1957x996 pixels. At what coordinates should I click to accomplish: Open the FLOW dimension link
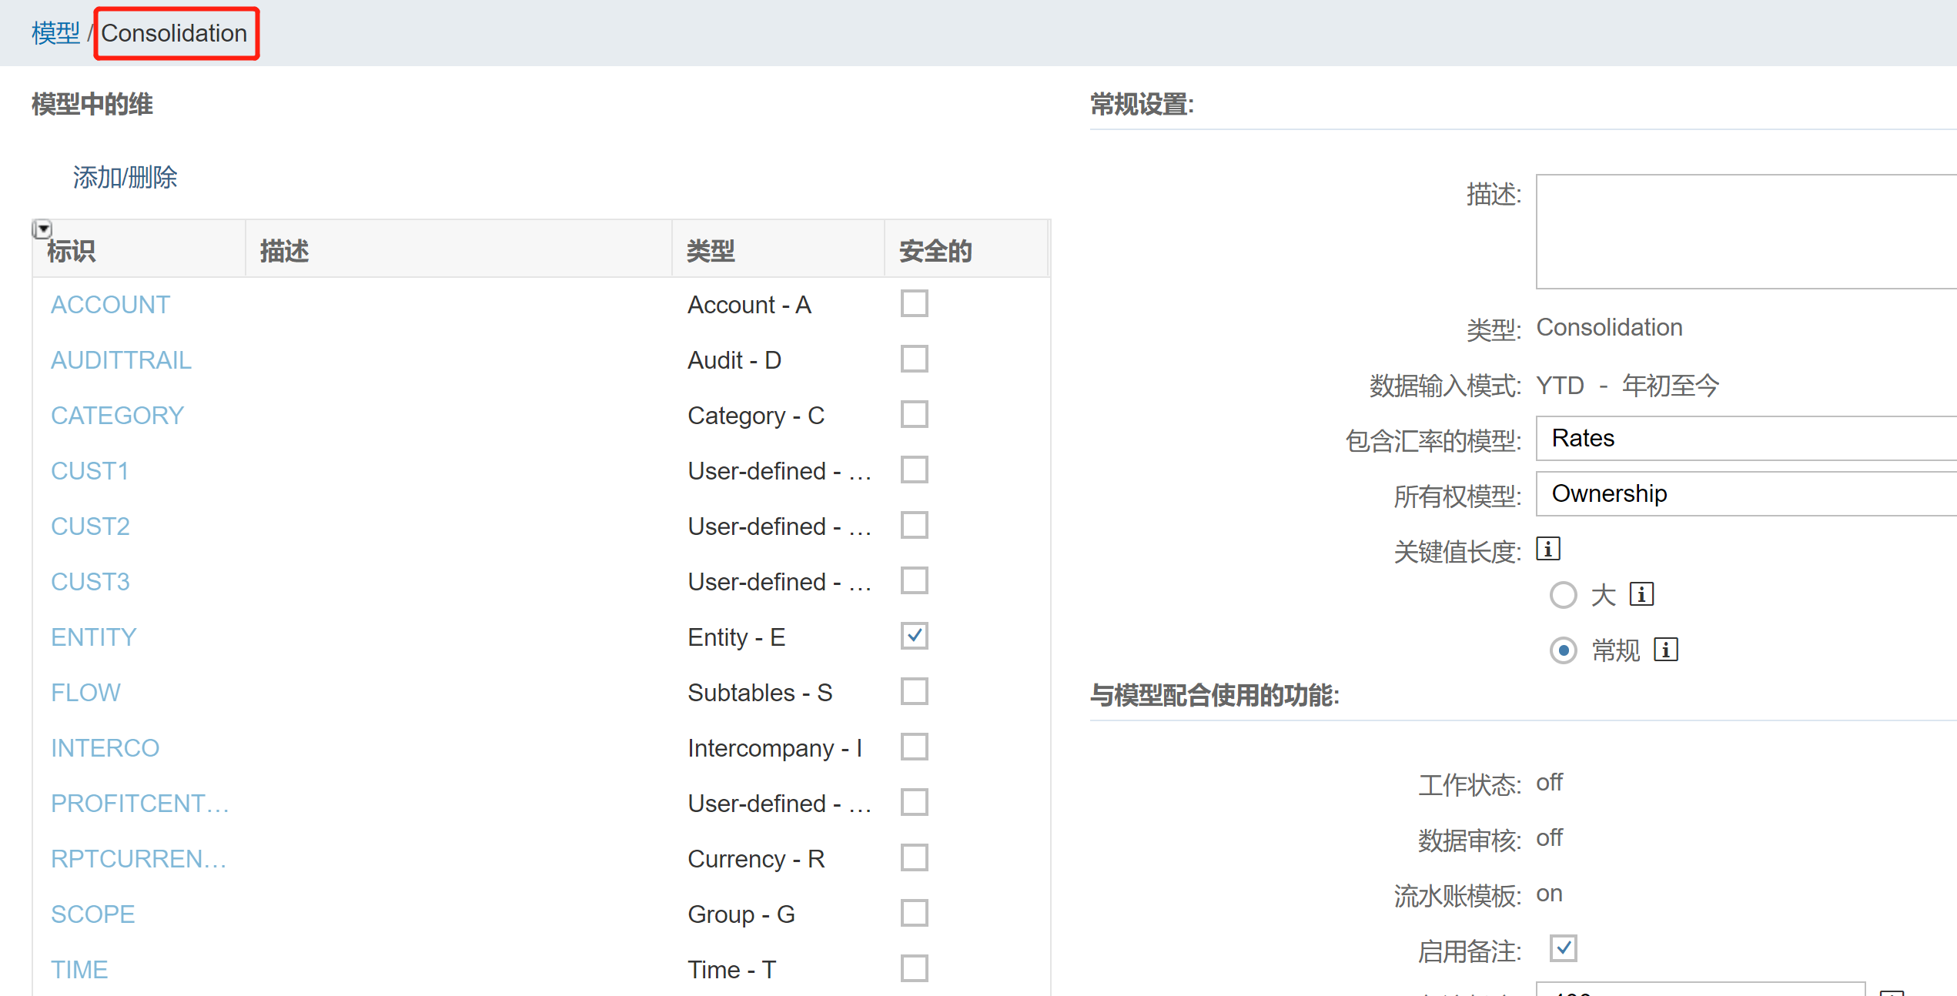tap(85, 693)
